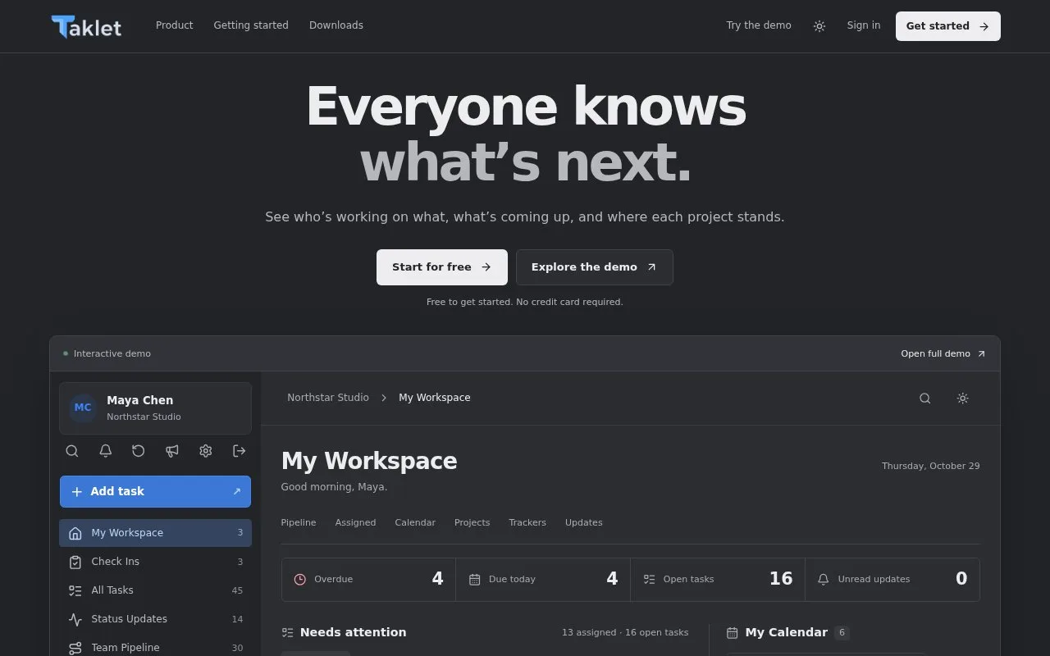The height and width of the screenshot is (656, 1050).
Task: Switch to the Projects tab
Action: [x=472, y=522]
